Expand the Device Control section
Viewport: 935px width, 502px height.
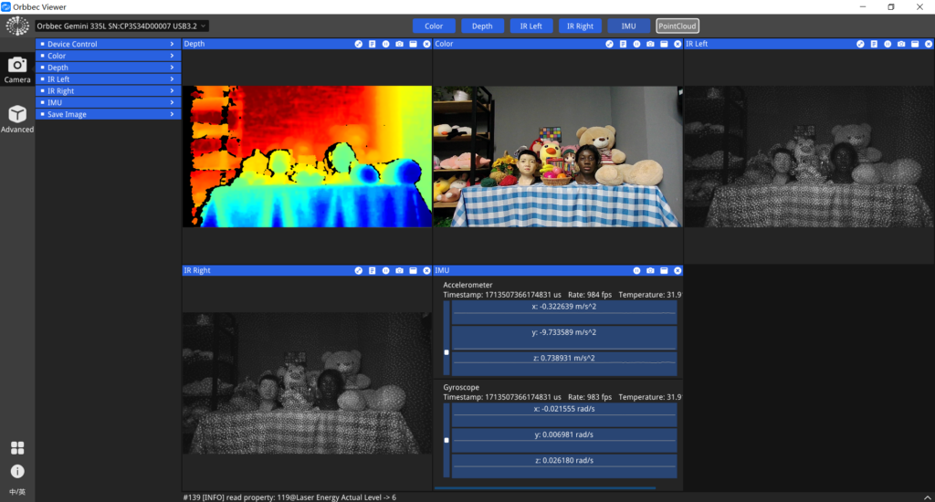(x=109, y=44)
